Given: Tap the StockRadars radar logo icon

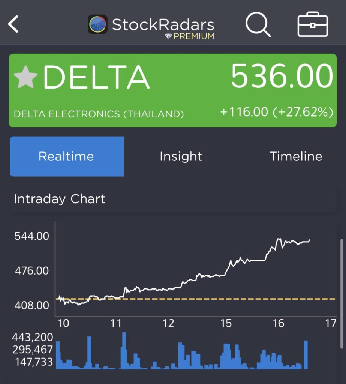Looking at the screenshot, I should tap(98, 24).
